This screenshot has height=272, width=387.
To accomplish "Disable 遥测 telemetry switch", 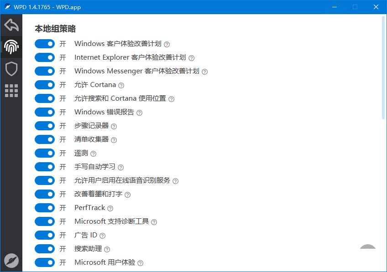I will pyautogui.click(x=45, y=153).
